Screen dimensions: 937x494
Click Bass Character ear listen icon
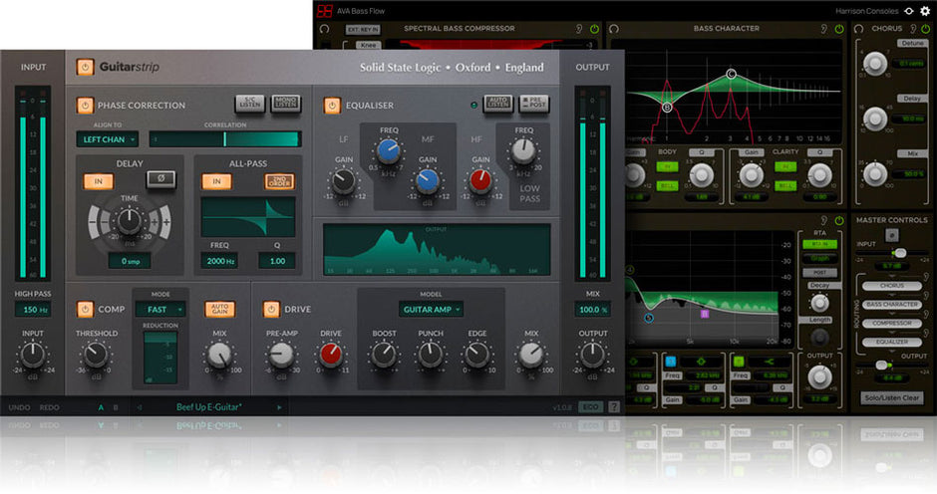click(823, 29)
